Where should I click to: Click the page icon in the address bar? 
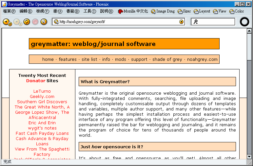coord(56,22)
